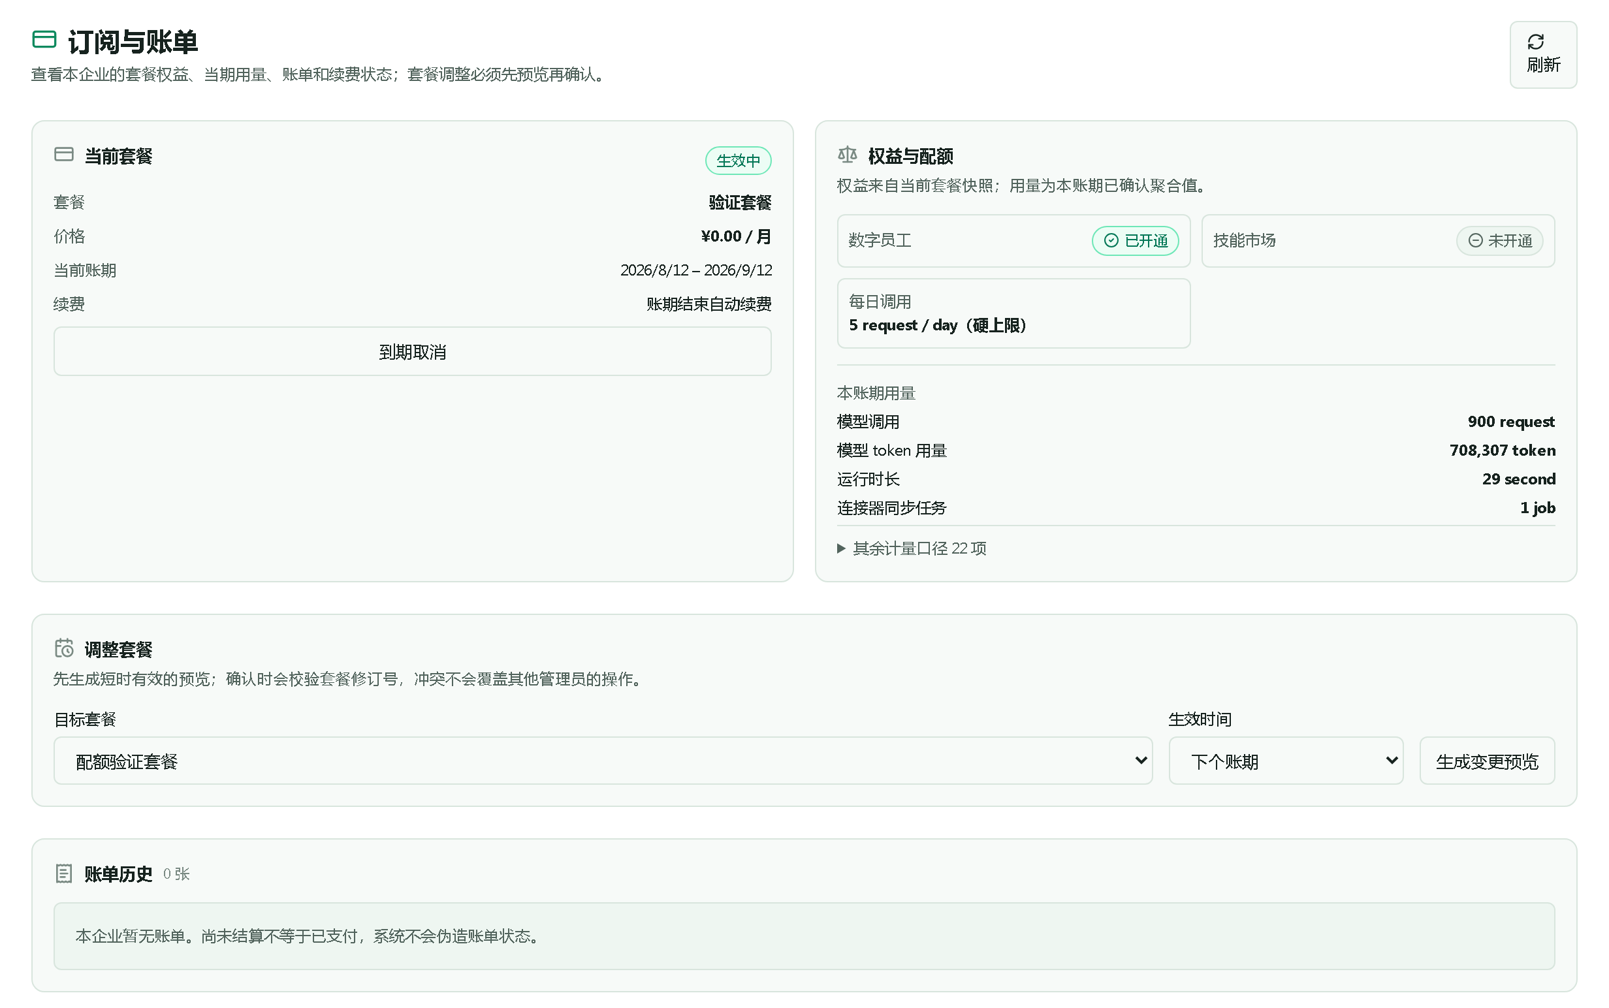The width and height of the screenshot is (1609, 1008).
Task: Click the 本企业暂无账单 empty notice
Action: [803, 936]
